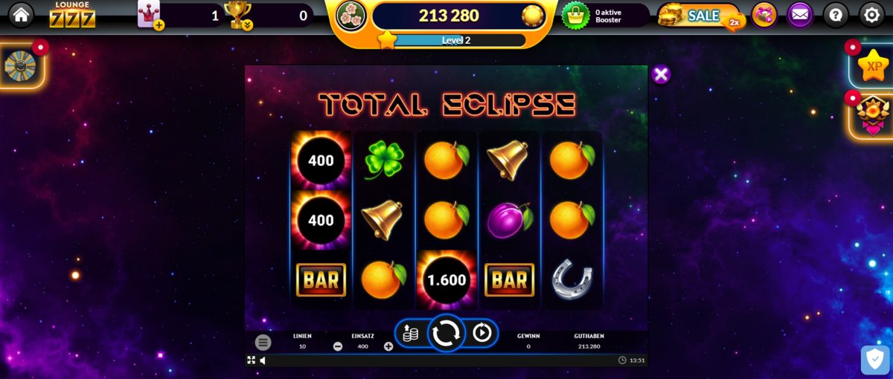
Task: Increase Einsatz with the plus button
Action: [388, 346]
